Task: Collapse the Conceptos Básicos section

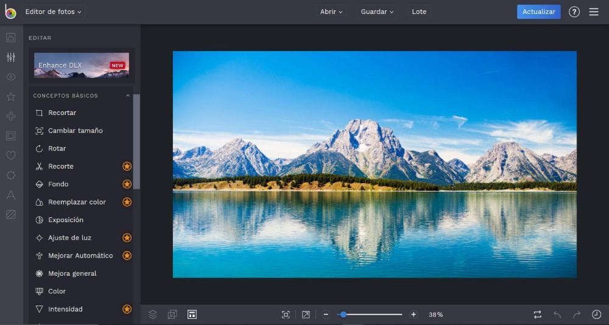Action: pos(128,96)
